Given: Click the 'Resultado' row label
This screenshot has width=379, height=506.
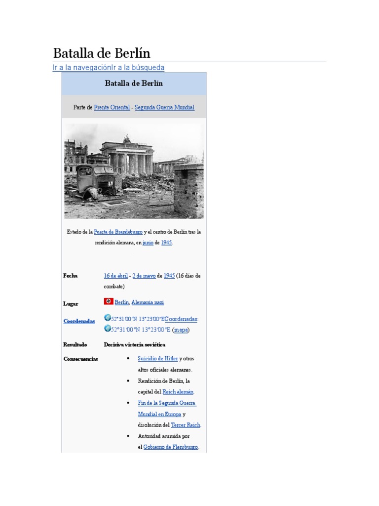Looking at the screenshot, I should [x=75, y=344].
